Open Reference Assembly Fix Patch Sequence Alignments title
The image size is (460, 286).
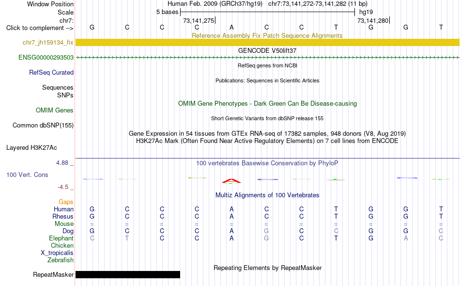pyautogui.click(x=267, y=35)
